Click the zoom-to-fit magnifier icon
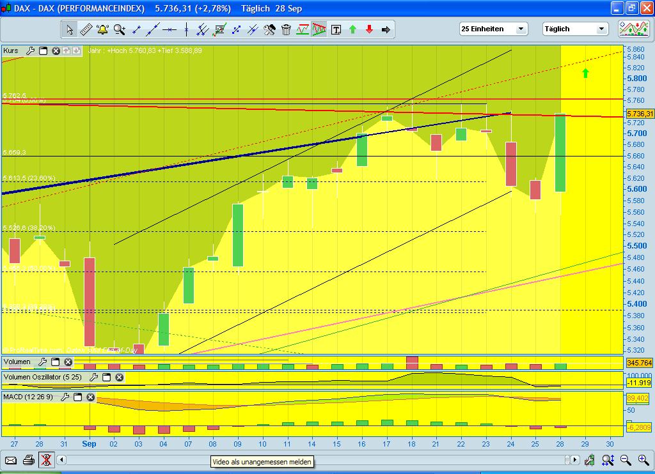655x474 pixels. [608, 460]
